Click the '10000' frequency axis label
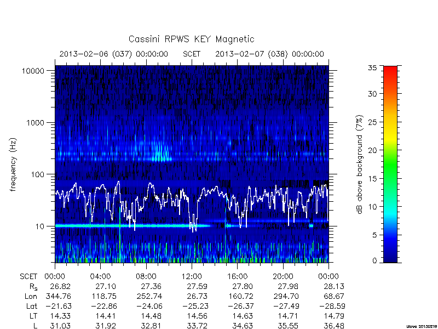This screenshot has width=438, height=329. tap(33, 71)
